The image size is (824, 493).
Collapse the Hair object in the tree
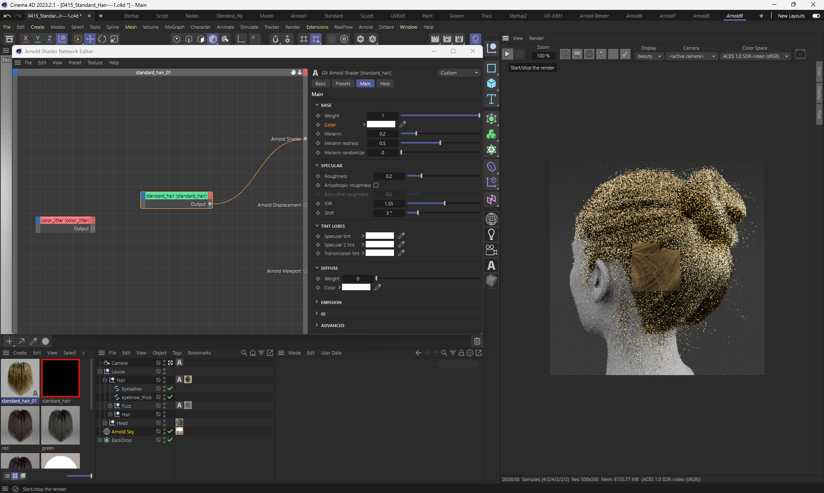click(x=105, y=380)
